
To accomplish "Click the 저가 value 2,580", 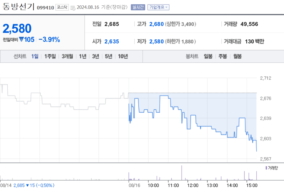I will [x=157, y=41].
